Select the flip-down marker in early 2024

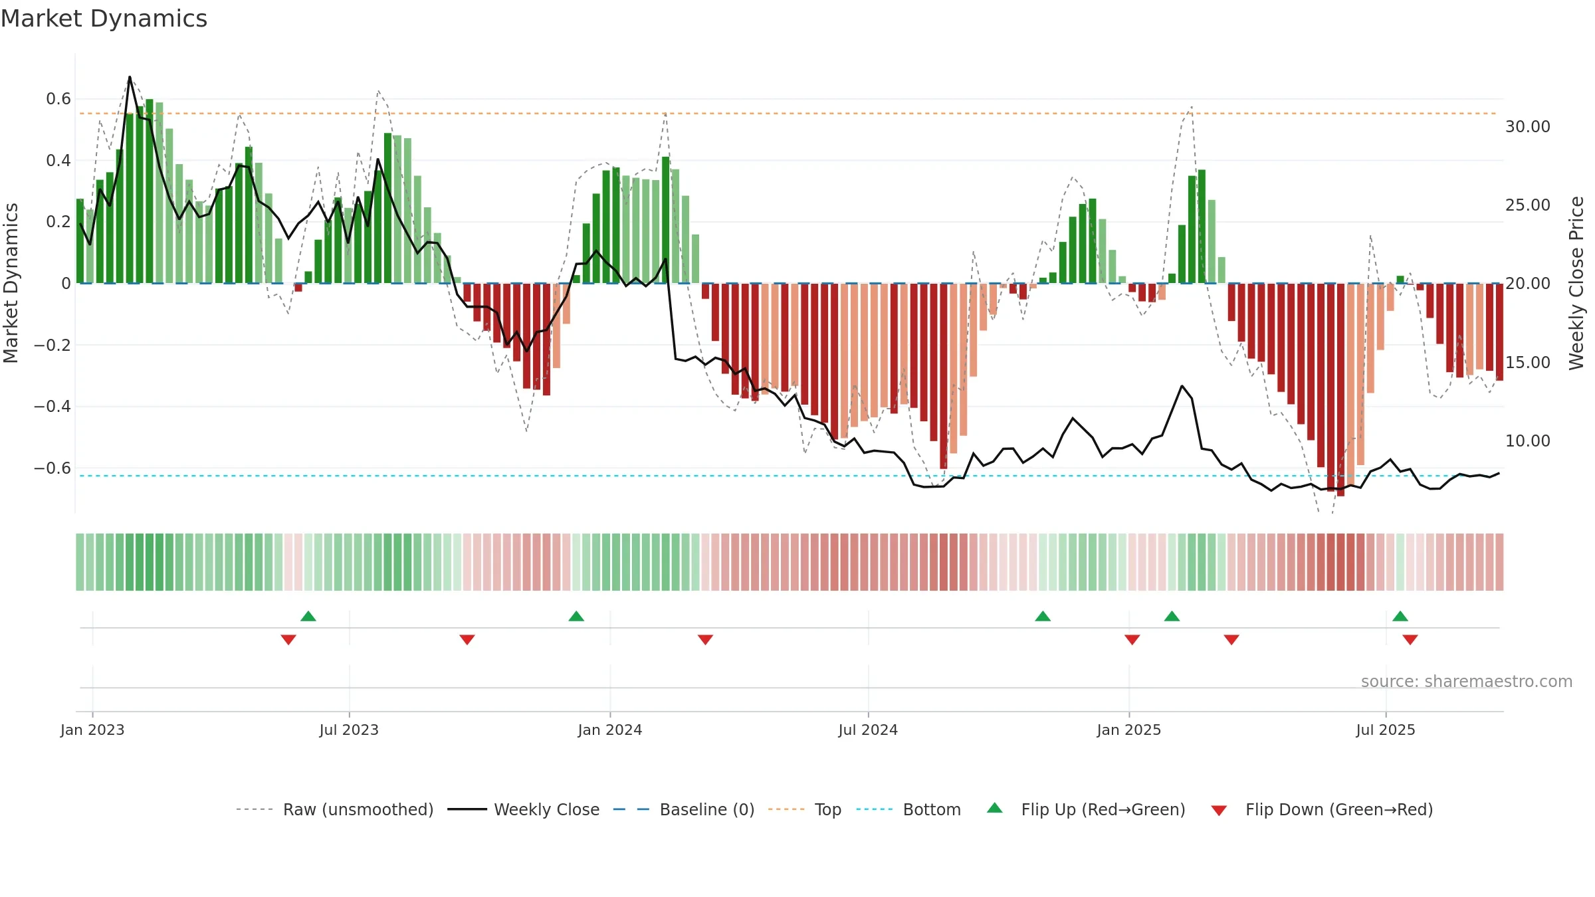click(705, 639)
